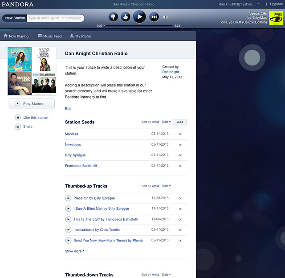Viewport: 285px width, 278px height.
Task: Click the thumbs down button in player
Action: [x=113, y=17]
